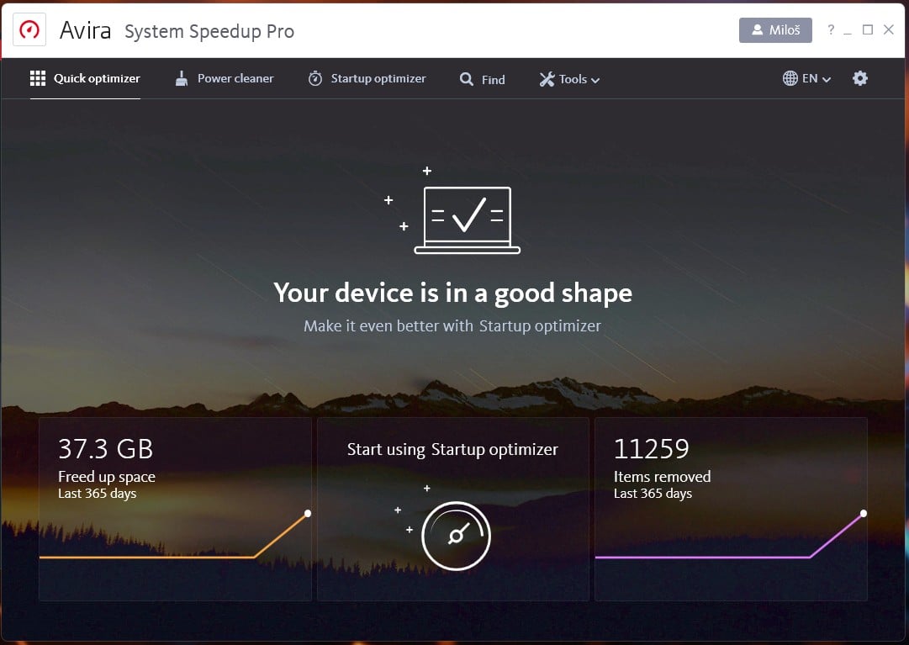
Task: Maximize the Avira window
Action: pyautogui.click(x=868, y=29)
